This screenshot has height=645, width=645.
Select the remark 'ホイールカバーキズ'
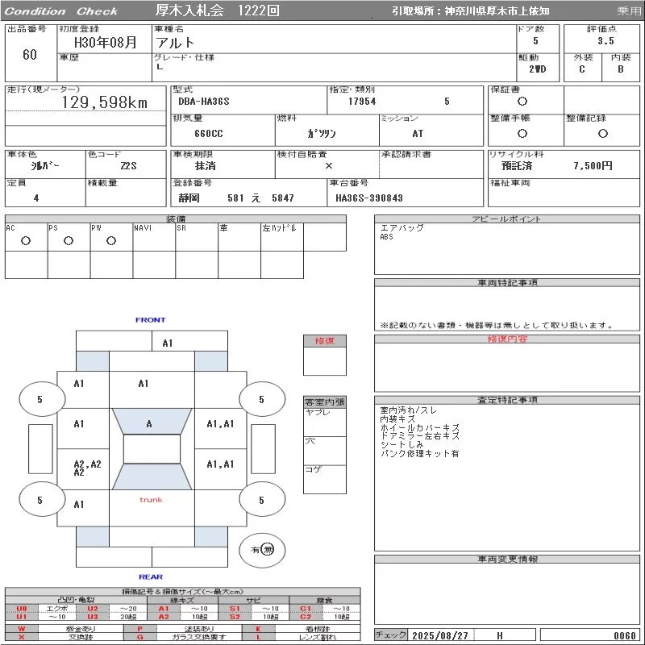(x=419, y=428)
